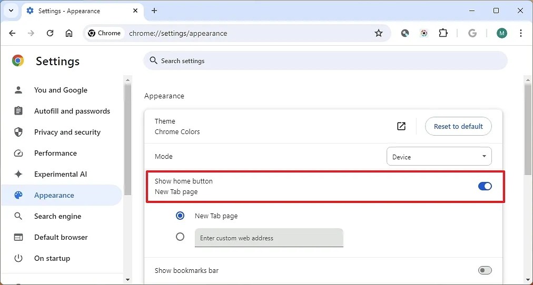Click sidebar scrollbar down arrow
Image resolution: width=533 pixels, height=285 pixels.
[x=127, y=280]
